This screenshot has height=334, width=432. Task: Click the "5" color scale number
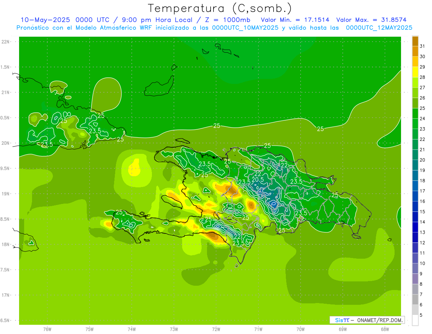[421, 315]
